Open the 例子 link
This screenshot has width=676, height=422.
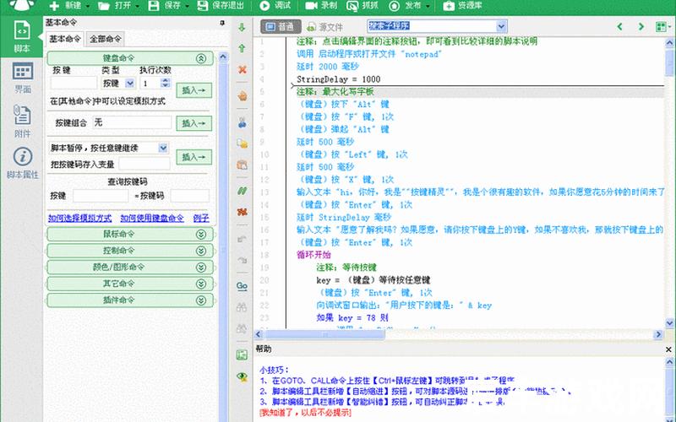point(201,219)
